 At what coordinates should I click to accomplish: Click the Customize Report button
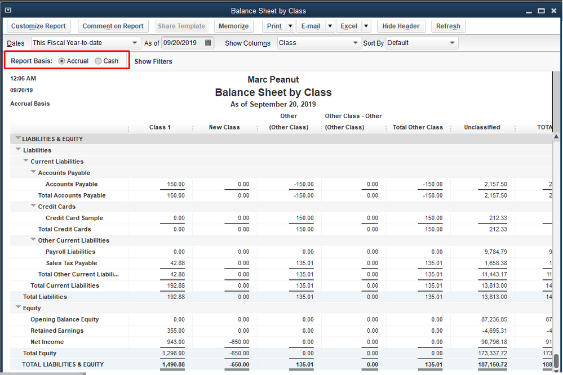38,26
